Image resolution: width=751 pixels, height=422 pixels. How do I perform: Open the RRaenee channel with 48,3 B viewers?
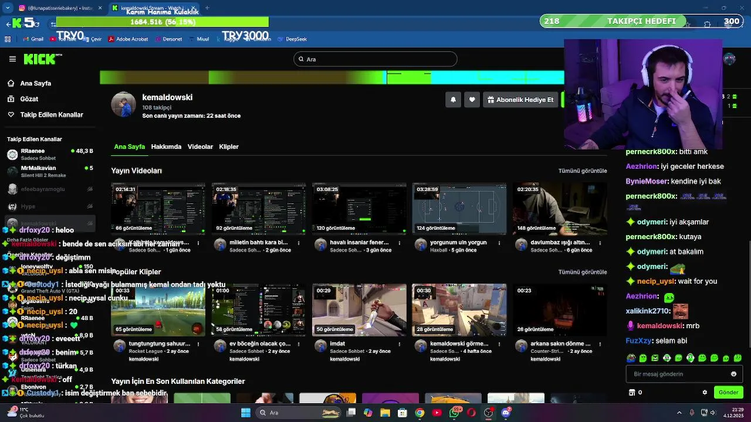coord(50,155)
